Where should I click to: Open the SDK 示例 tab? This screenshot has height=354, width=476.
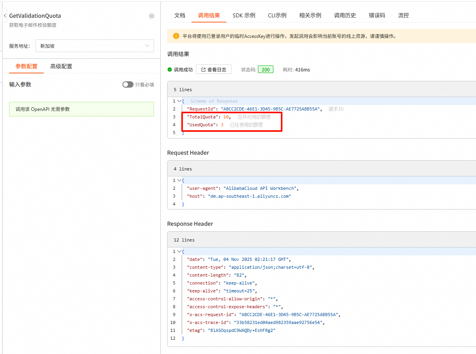[244, 15]
